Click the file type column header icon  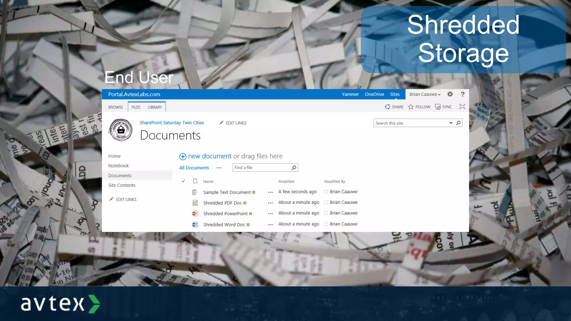coord(195,181)
